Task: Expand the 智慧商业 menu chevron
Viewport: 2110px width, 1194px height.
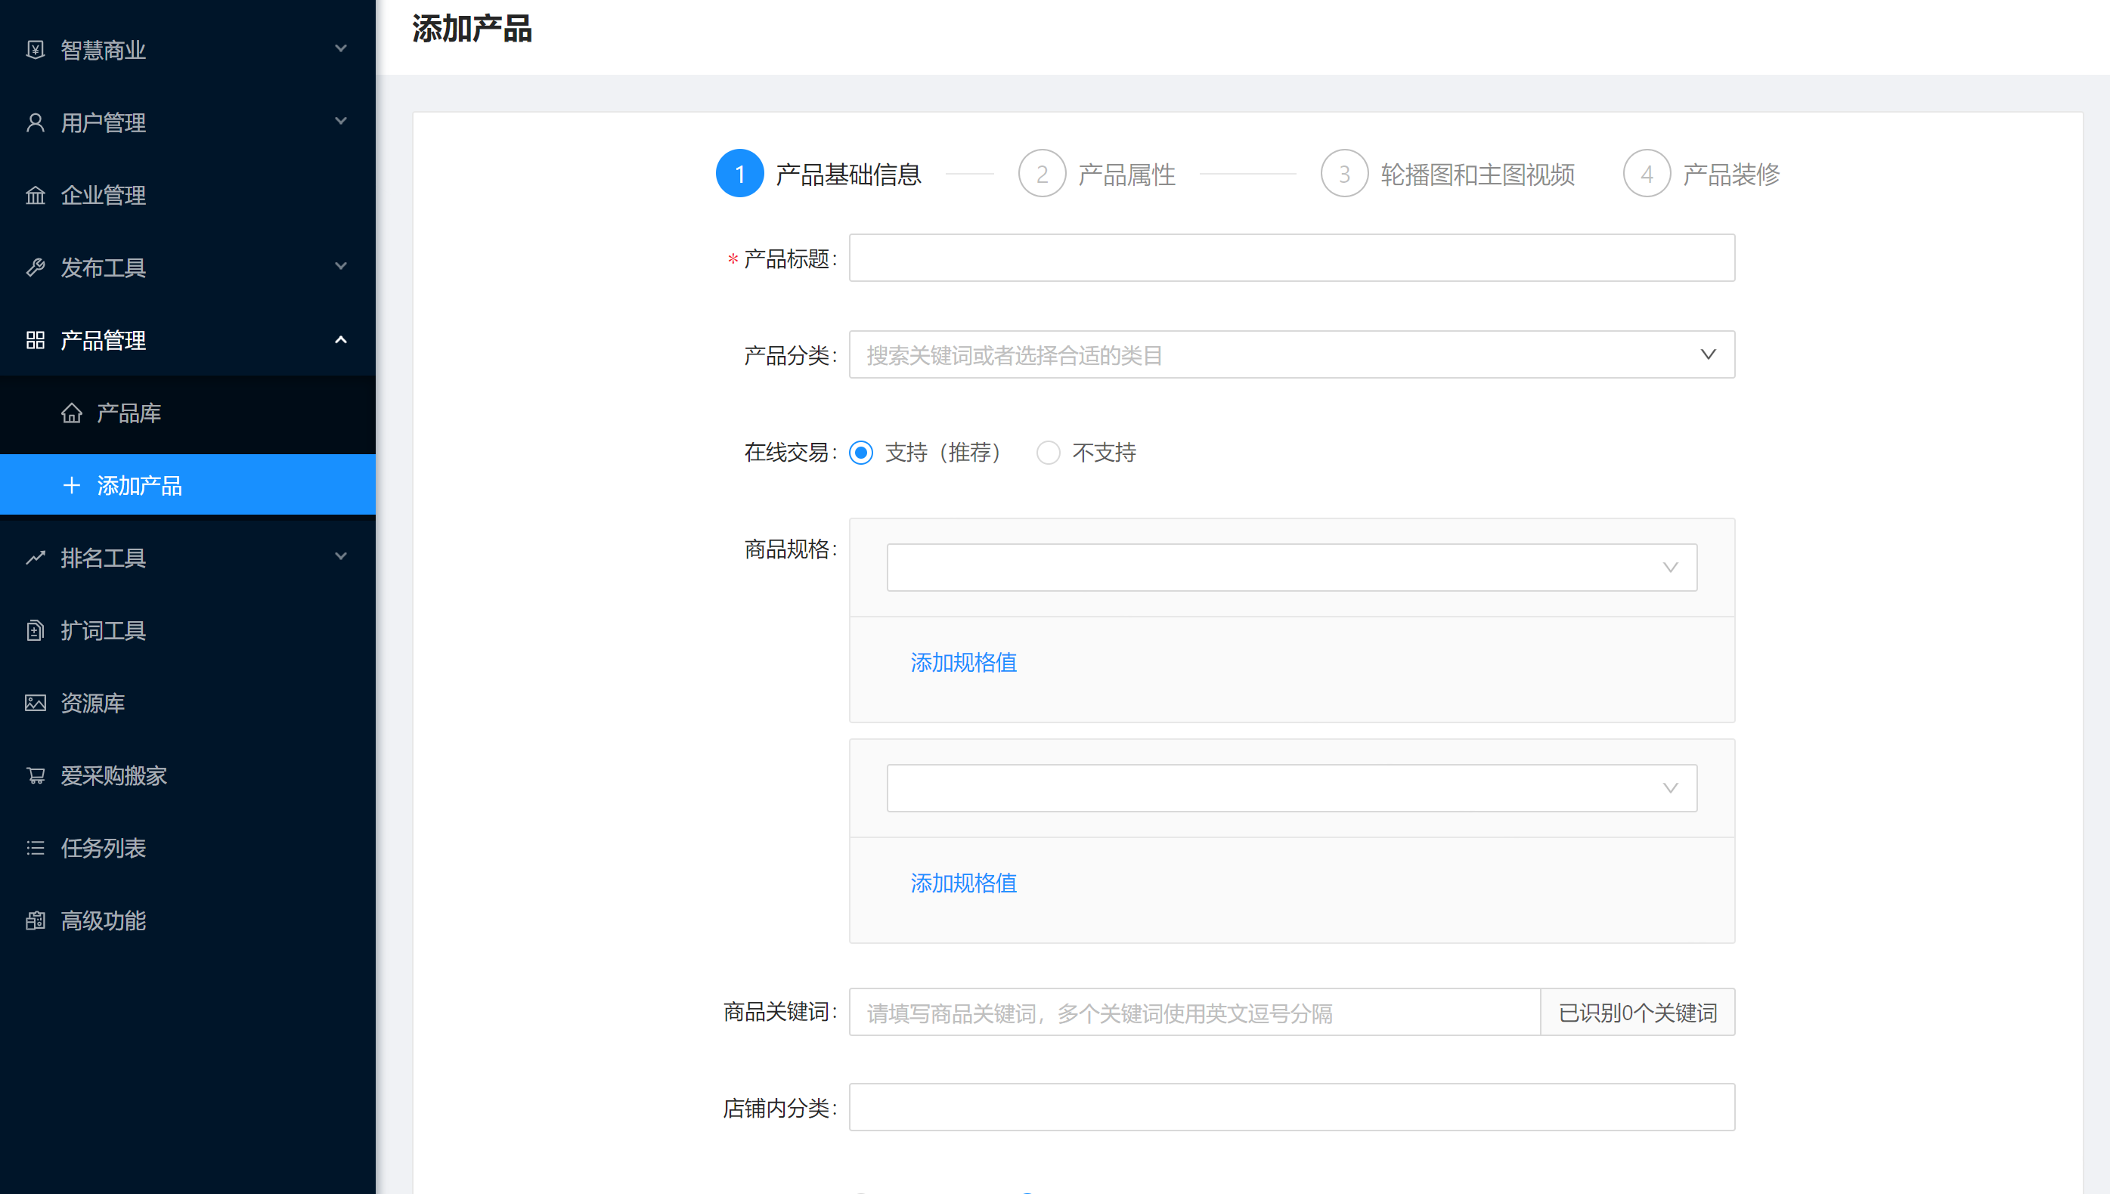Action: point(341,48)
